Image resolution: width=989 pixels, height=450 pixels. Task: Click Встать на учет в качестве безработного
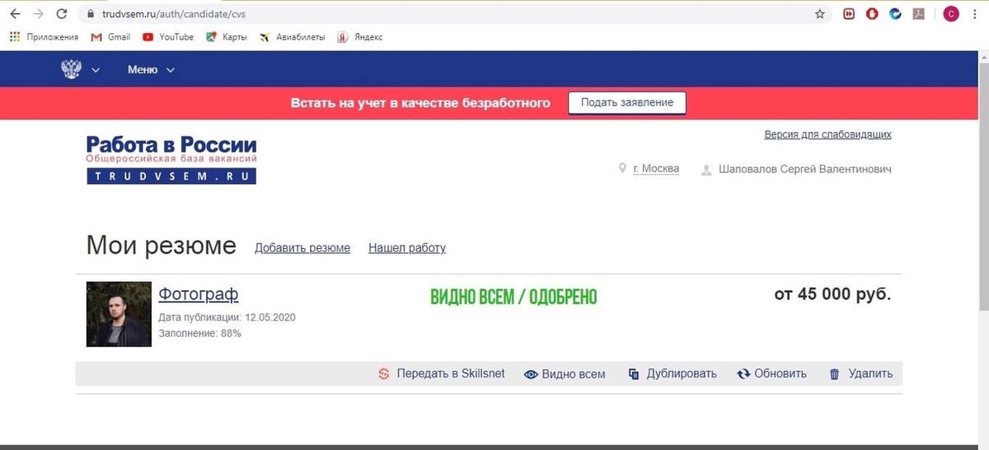pos(420,103)
